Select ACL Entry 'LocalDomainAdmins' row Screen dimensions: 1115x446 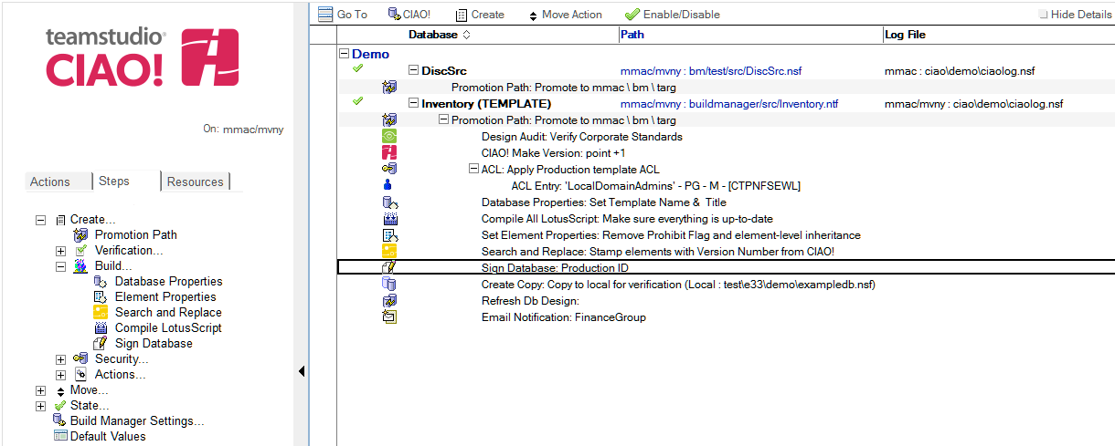[x=655, y=186]
